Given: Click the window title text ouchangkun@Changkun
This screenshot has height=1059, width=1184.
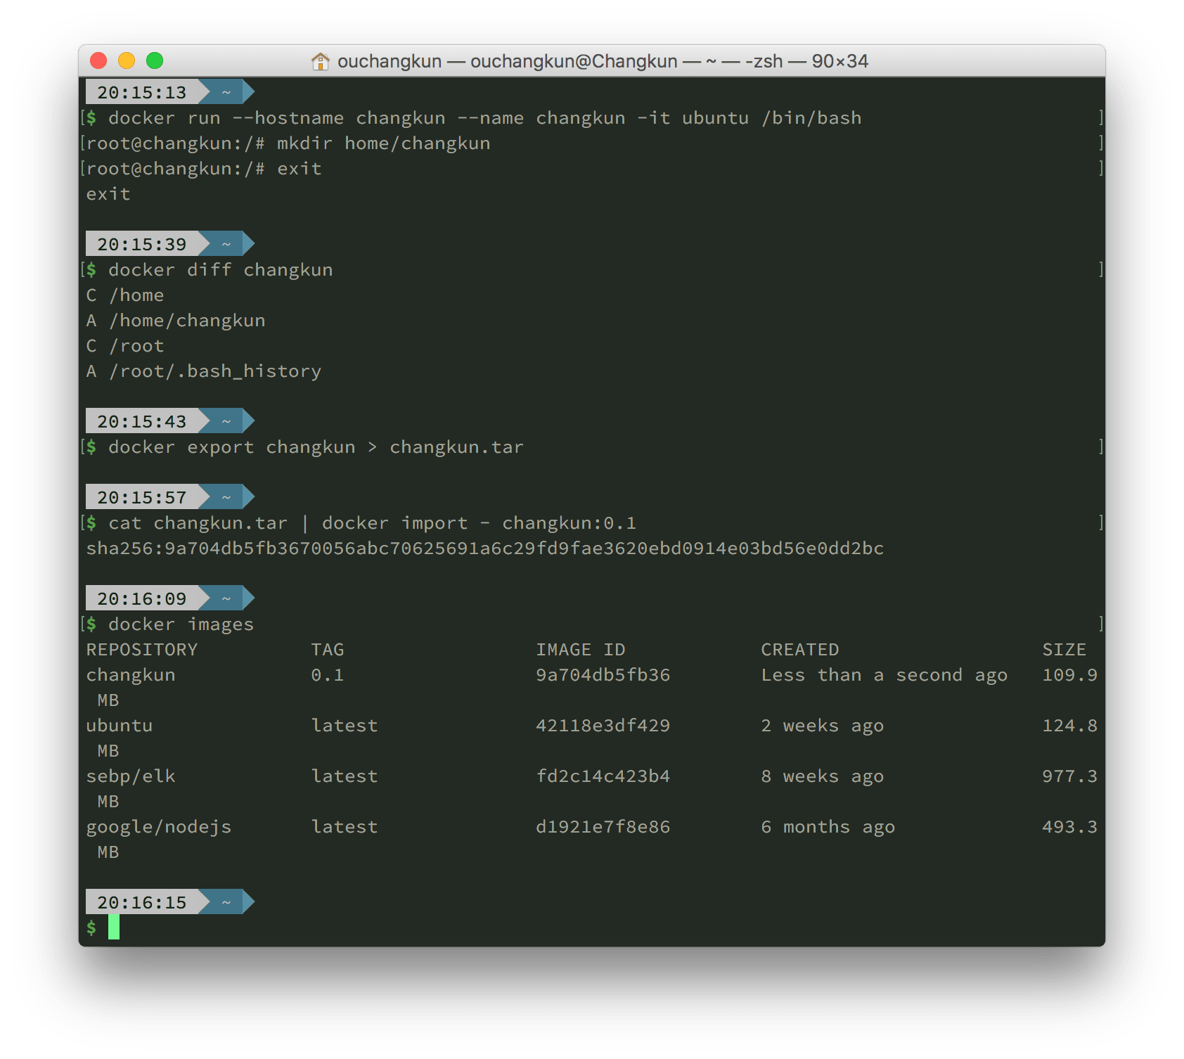Looking at the screenshot, I should tap(573, 62).
